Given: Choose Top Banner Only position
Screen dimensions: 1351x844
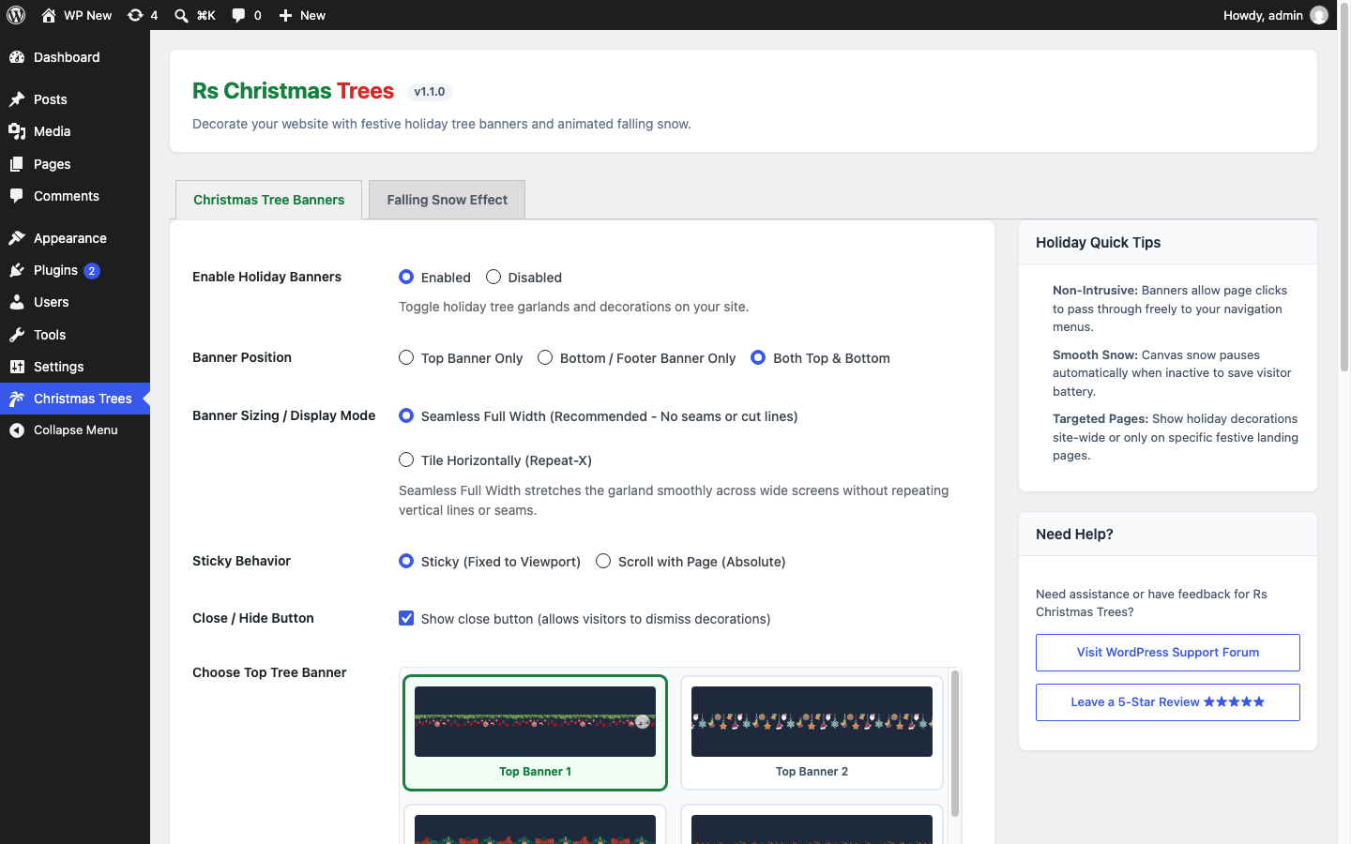Looking at the screenshot, I should tap(406, 357).
